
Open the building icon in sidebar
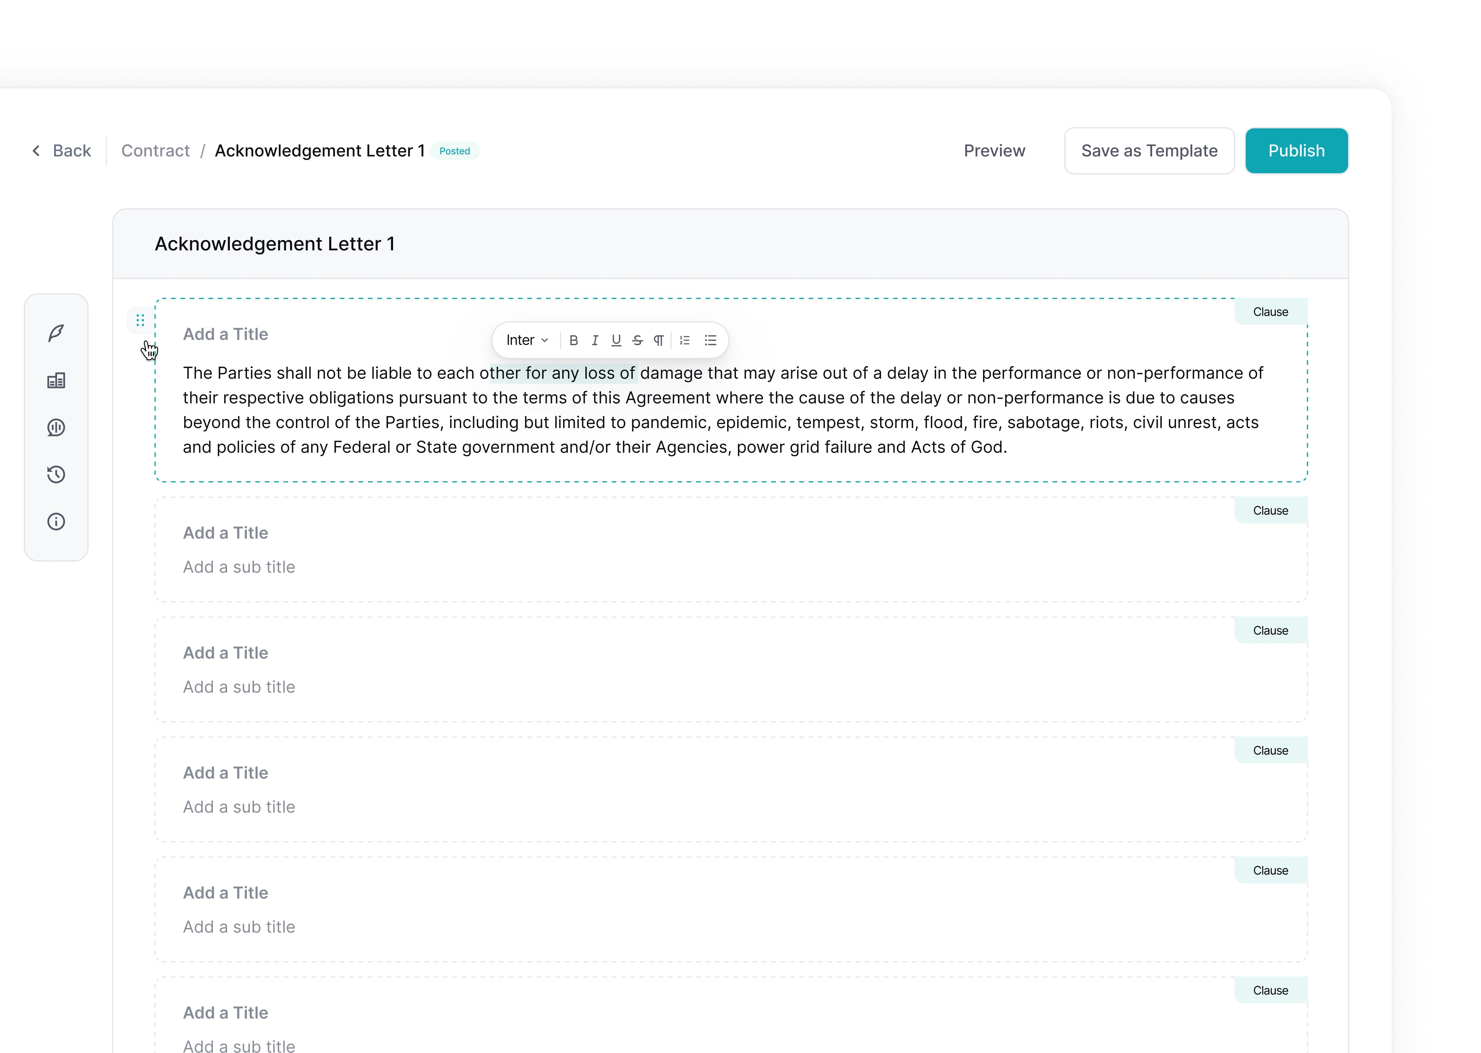(56, 381)
